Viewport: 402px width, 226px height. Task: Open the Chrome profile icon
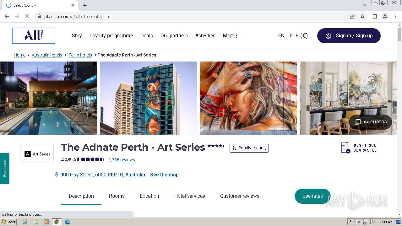tap(385, 16)
